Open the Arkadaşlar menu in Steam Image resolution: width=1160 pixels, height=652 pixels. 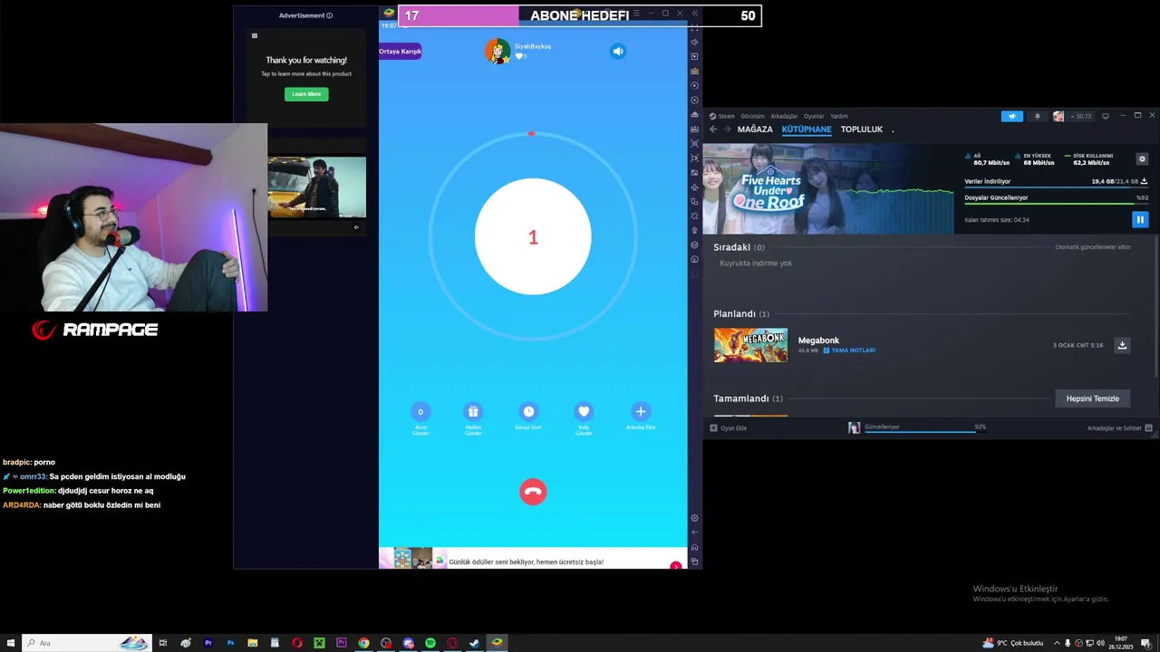click(784, 116)
